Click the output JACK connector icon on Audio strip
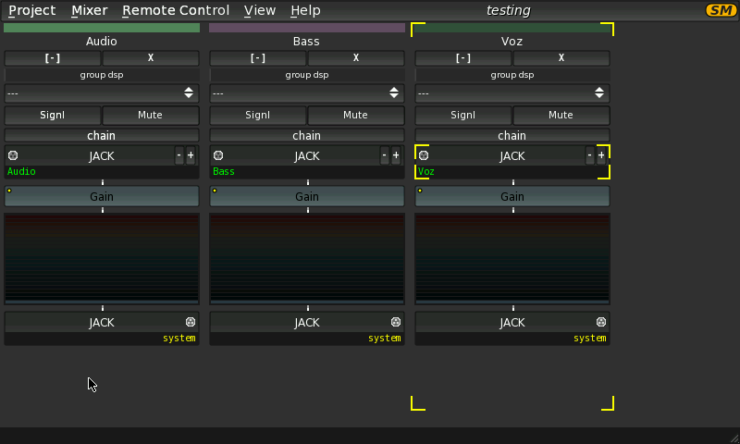 191,322
